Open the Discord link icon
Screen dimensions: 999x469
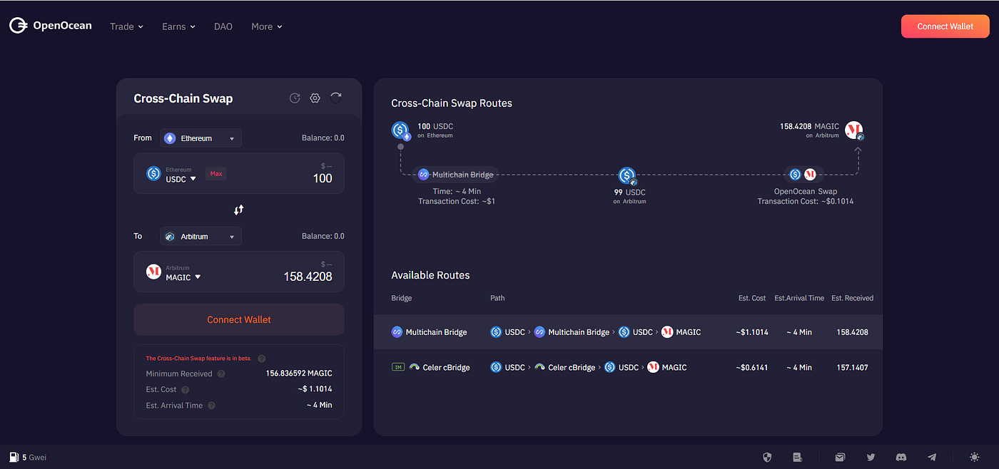pyautogui.click(x=901, y=457)
